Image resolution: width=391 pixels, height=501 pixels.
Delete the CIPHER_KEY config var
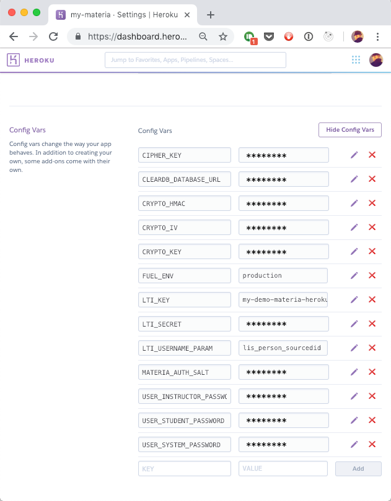coord(372,155)
